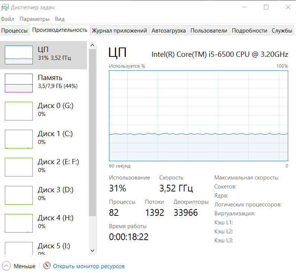The width and height of the screenshot is (296, 273).
Task: Click the handle count value 33966
Action: pyautogui.click(x=186, y=212)
